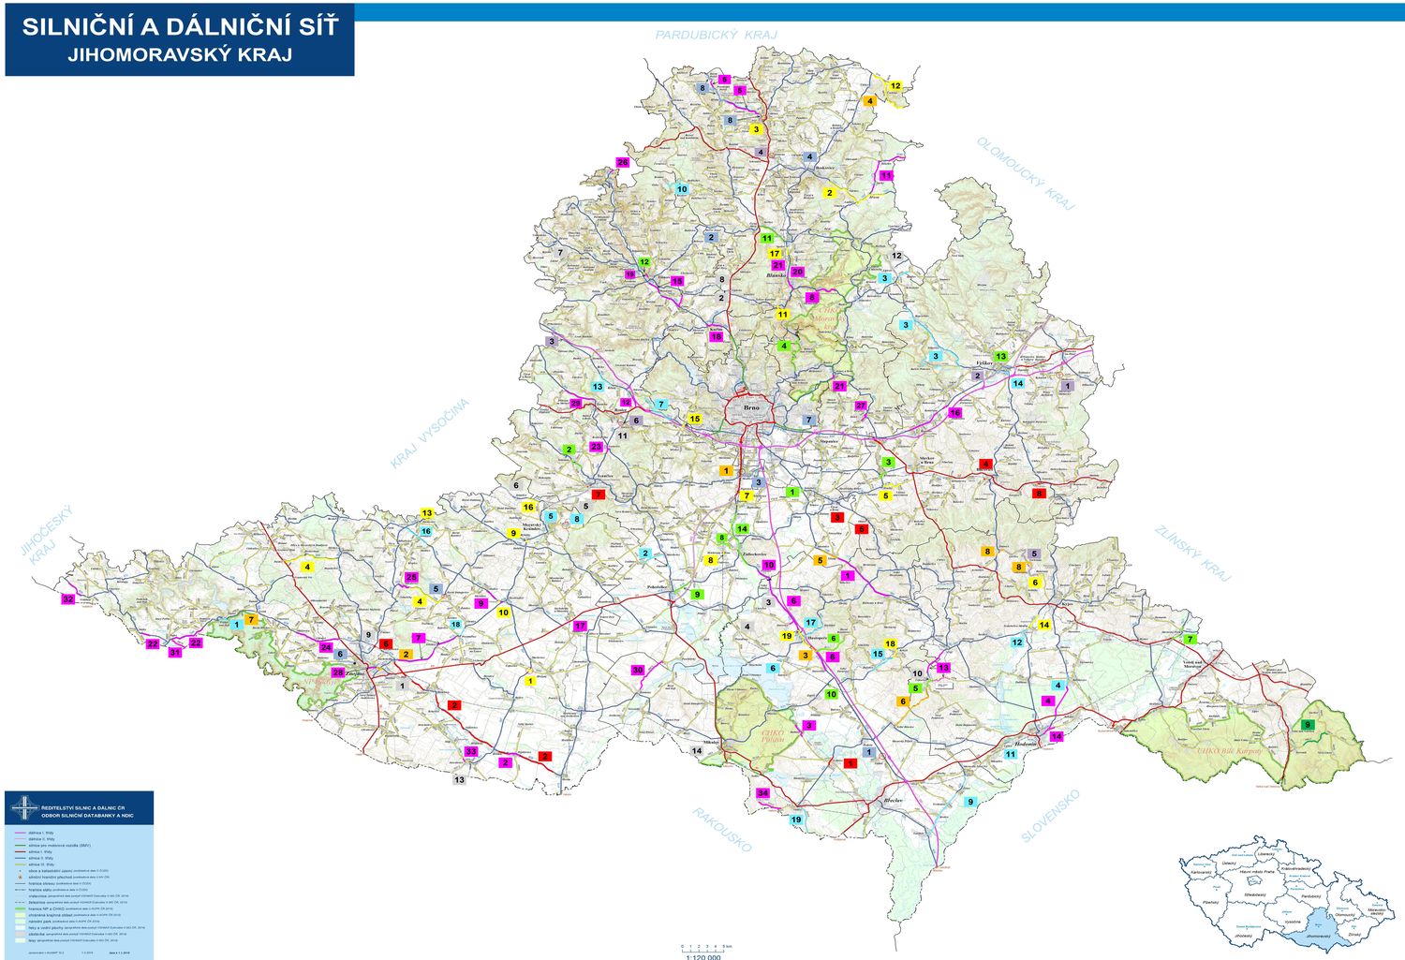The width and height of the screenshot is (1405, 960).
Task: Click magenta marker number 33
Action: (x=471, y=751)
